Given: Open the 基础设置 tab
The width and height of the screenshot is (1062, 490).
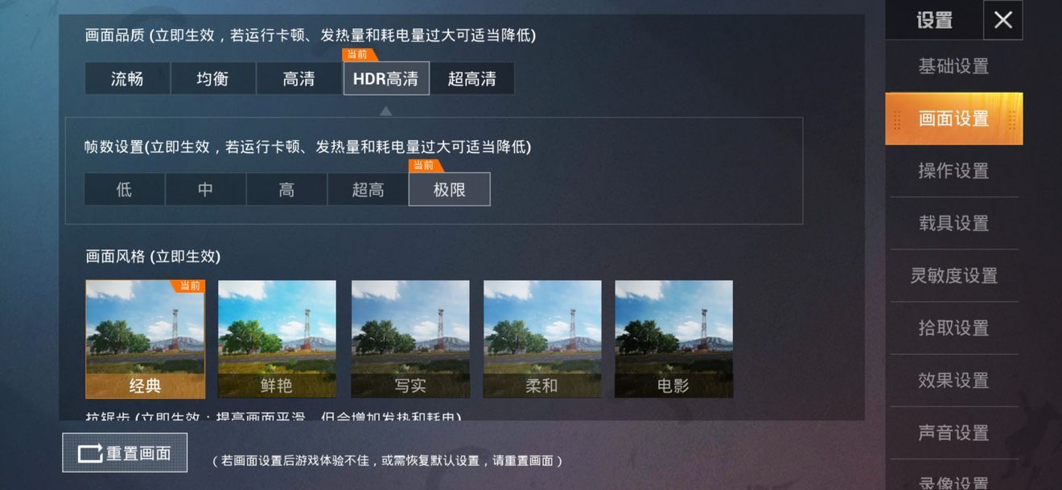Looking at the screenshot, I should point(953,66).
